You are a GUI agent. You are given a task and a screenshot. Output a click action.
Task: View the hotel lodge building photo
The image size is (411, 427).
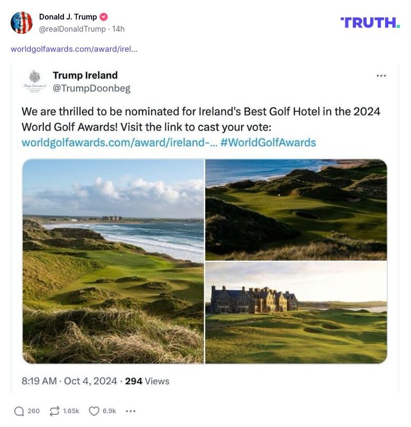click(296, 312)
